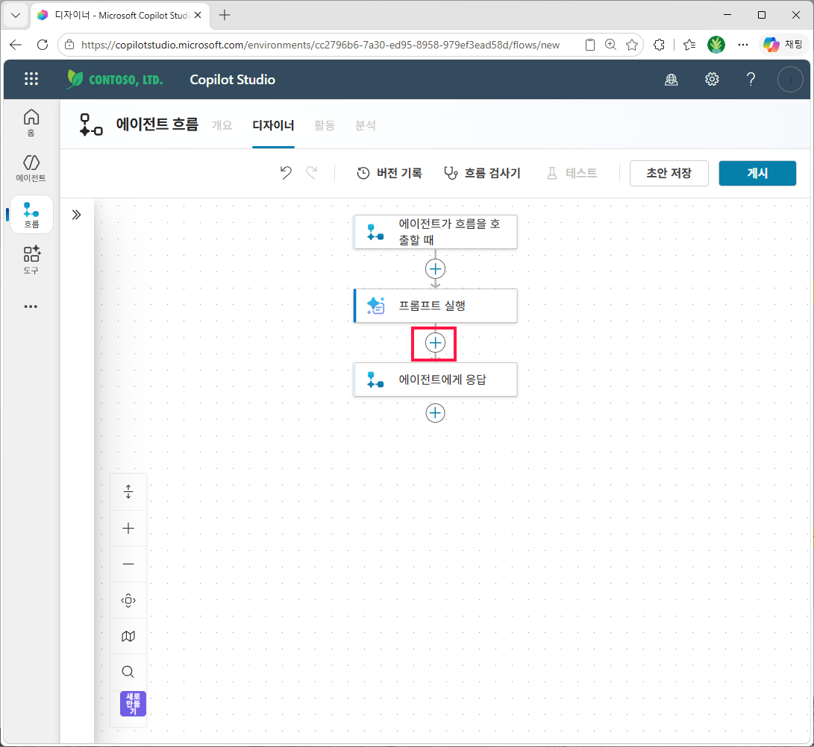Fit the flow to view

(x=128, y=600)
